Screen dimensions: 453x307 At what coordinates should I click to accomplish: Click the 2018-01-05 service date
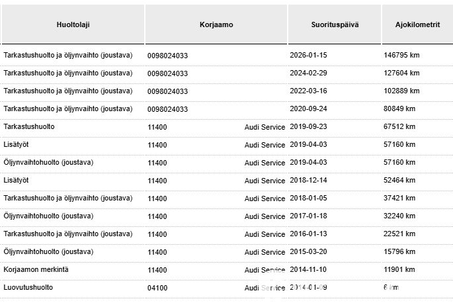tap(308, 198)
